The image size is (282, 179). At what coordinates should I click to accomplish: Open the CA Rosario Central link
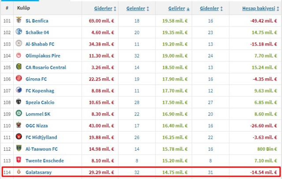(x=46, y=68)
